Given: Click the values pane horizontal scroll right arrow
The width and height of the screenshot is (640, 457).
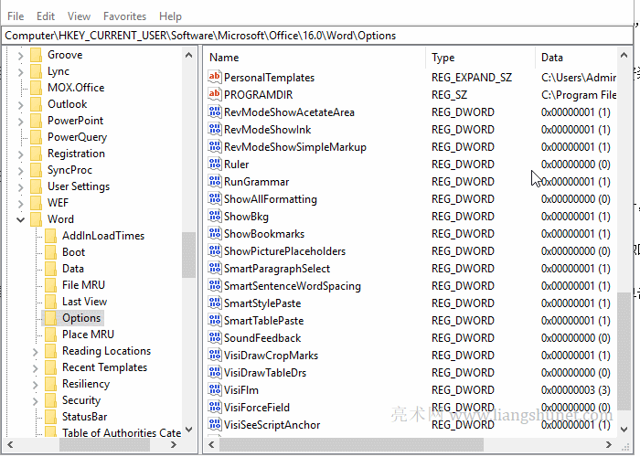Looking at the screenshot, I should [x=609, y=444].
